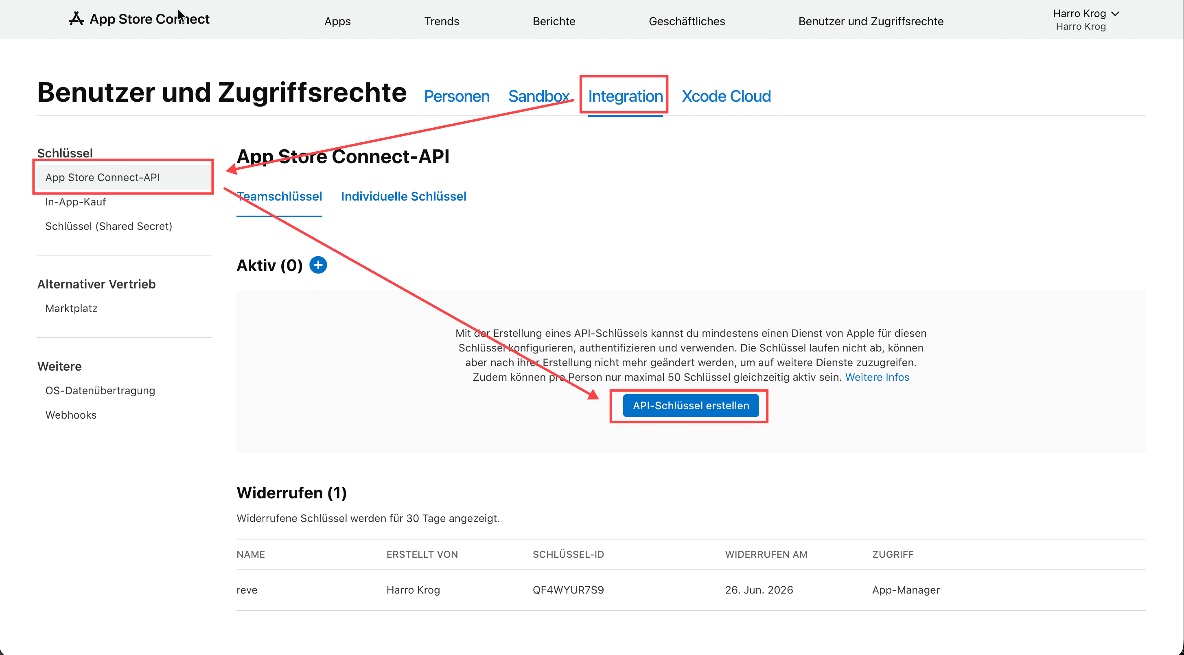
Task: Open Webhooks in sidebar
Action: tap(71, 415)
